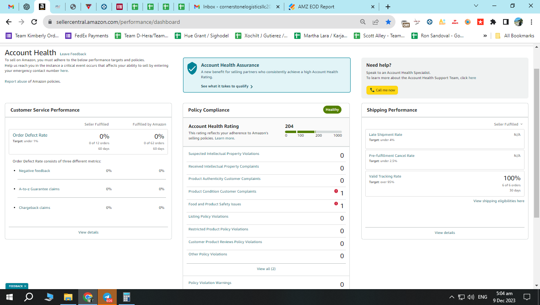540x305 pixels.
Task: Open Chrome's three-dot menu
Action: tap(531, 22)
